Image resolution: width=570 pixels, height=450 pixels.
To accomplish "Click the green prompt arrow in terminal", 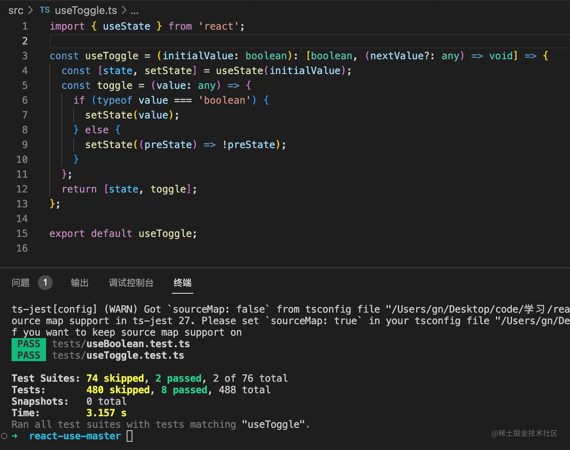I will 15,436.
